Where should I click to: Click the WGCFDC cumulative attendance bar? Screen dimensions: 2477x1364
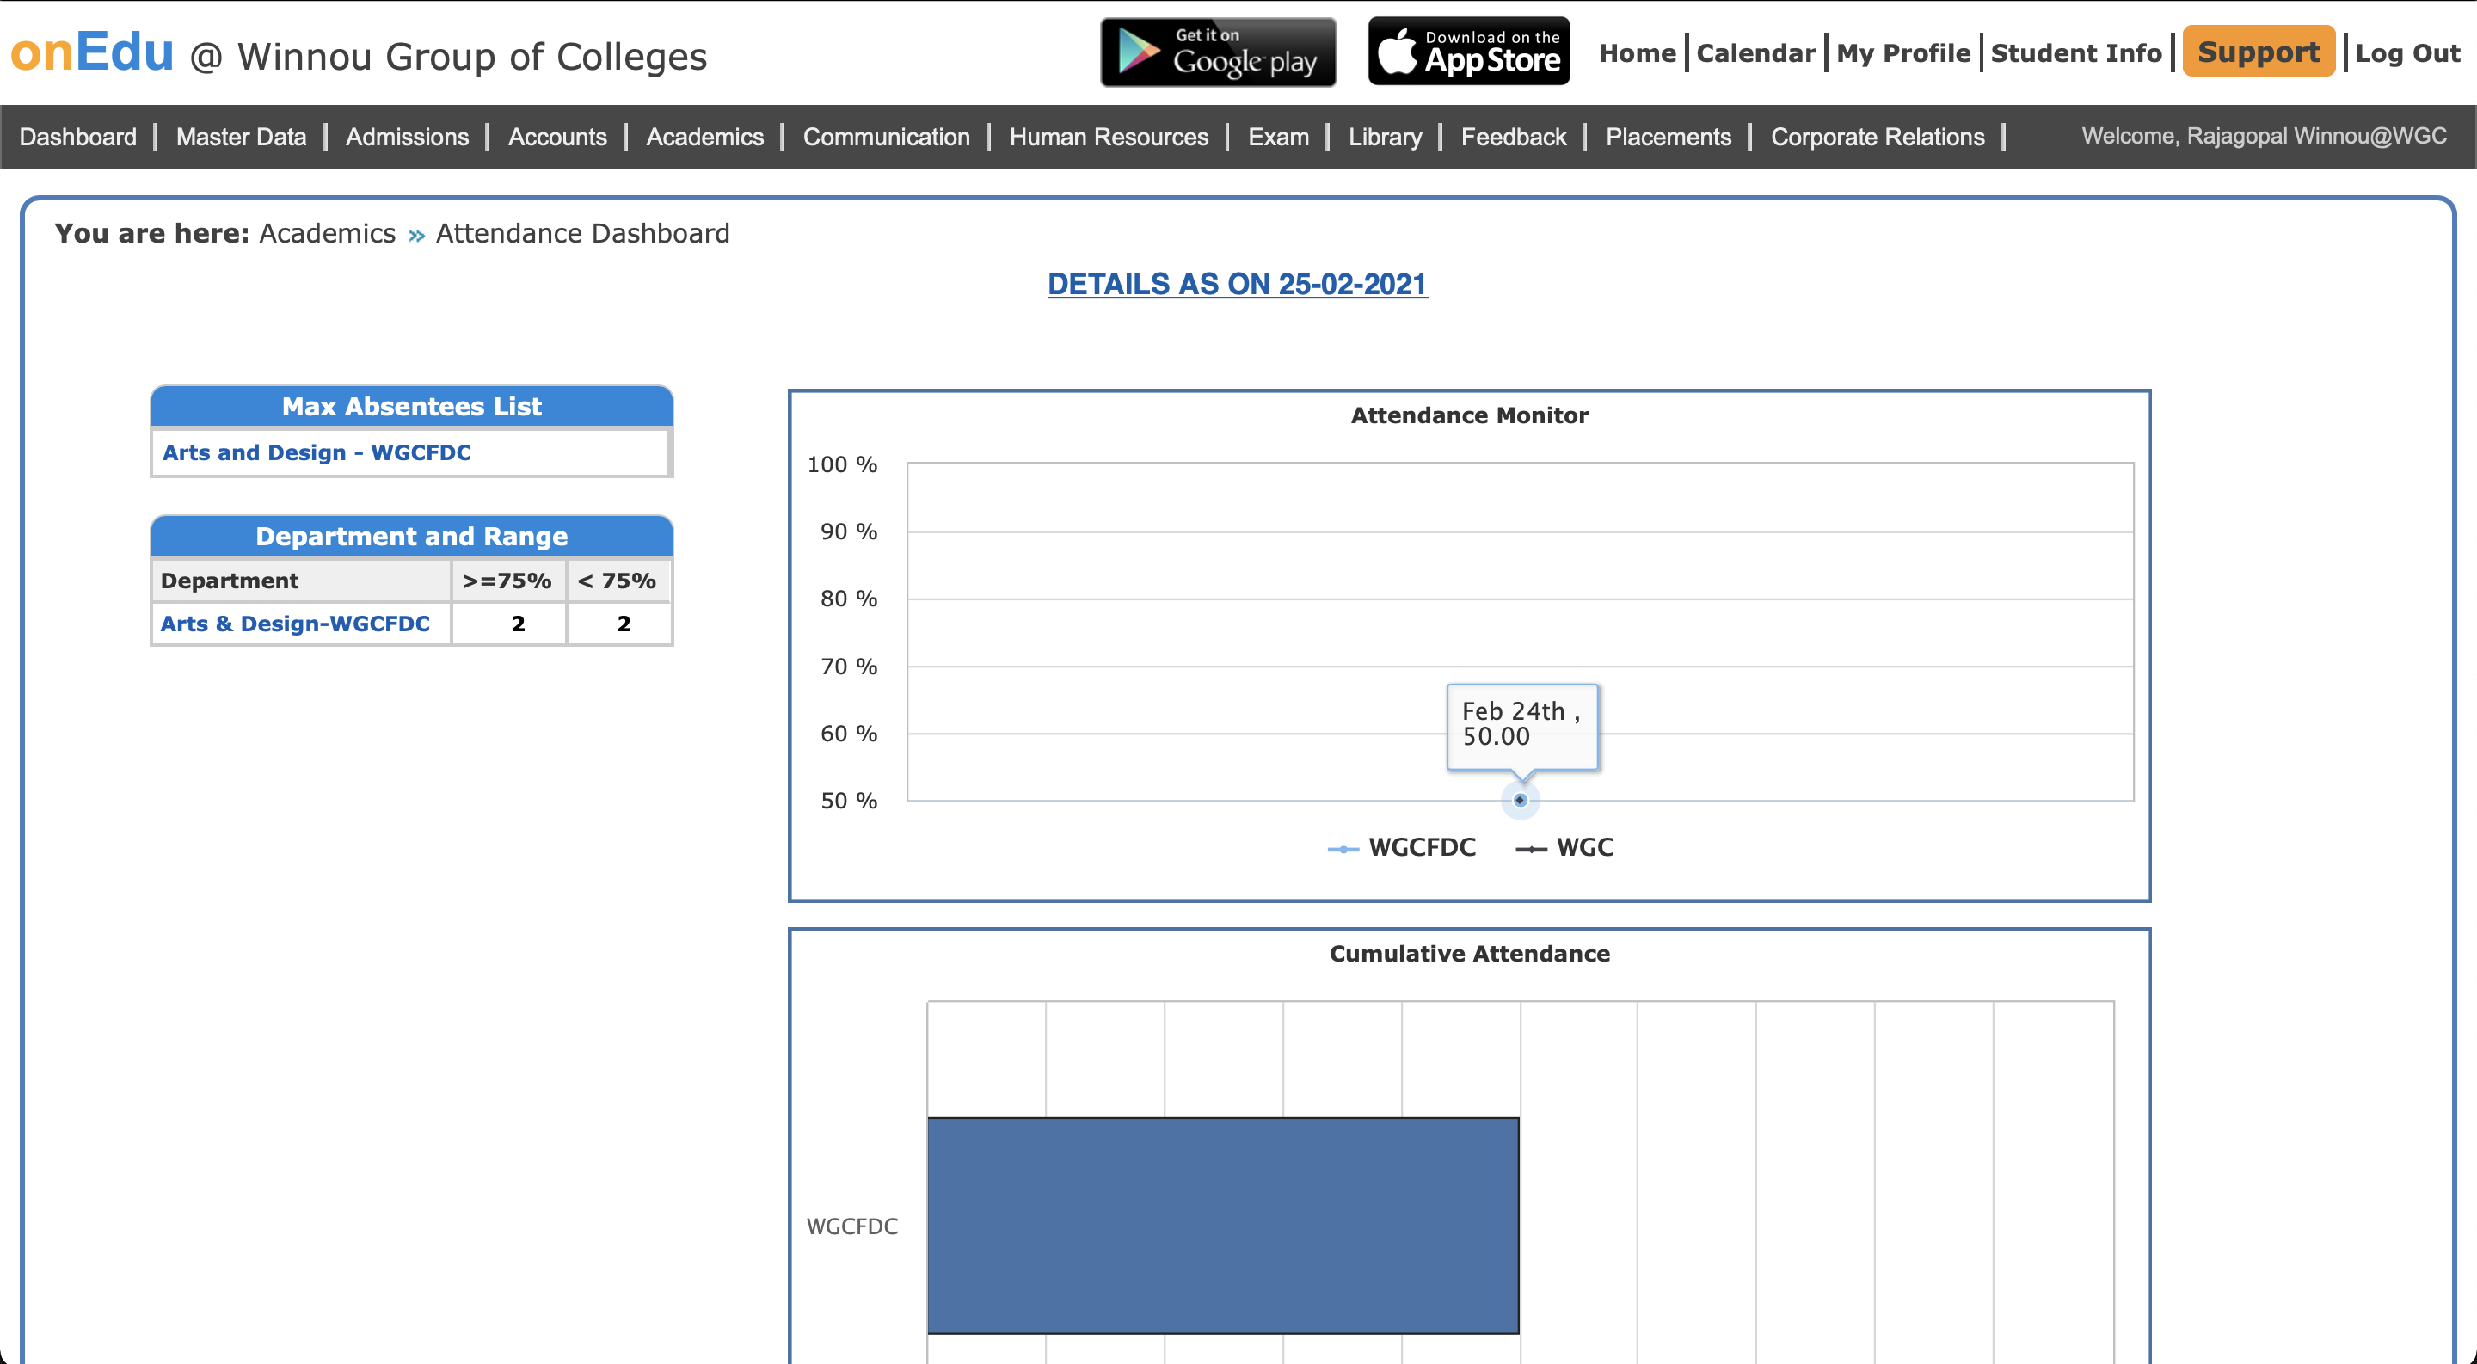[x=1222, y=1225]
